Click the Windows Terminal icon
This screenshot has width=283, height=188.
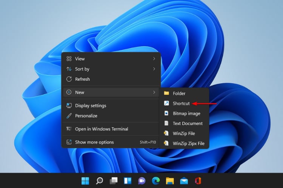coord(69,129)
